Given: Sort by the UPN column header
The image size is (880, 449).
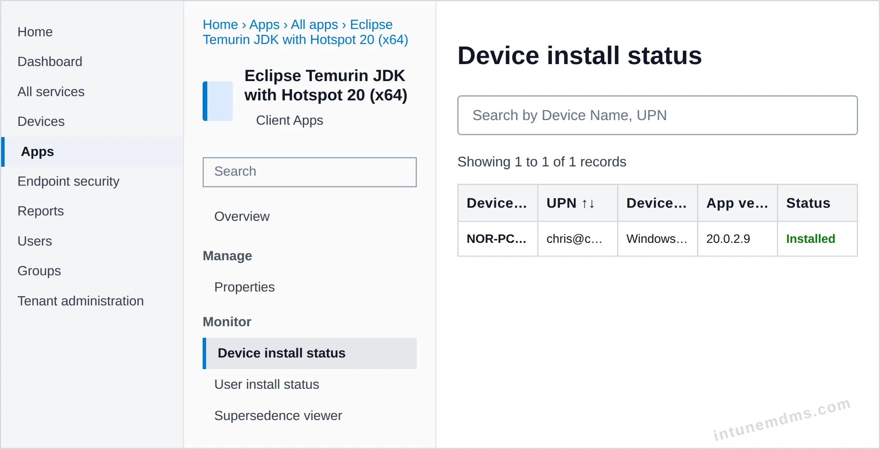Looking at the screenshot, I should [x=578, y=203].
